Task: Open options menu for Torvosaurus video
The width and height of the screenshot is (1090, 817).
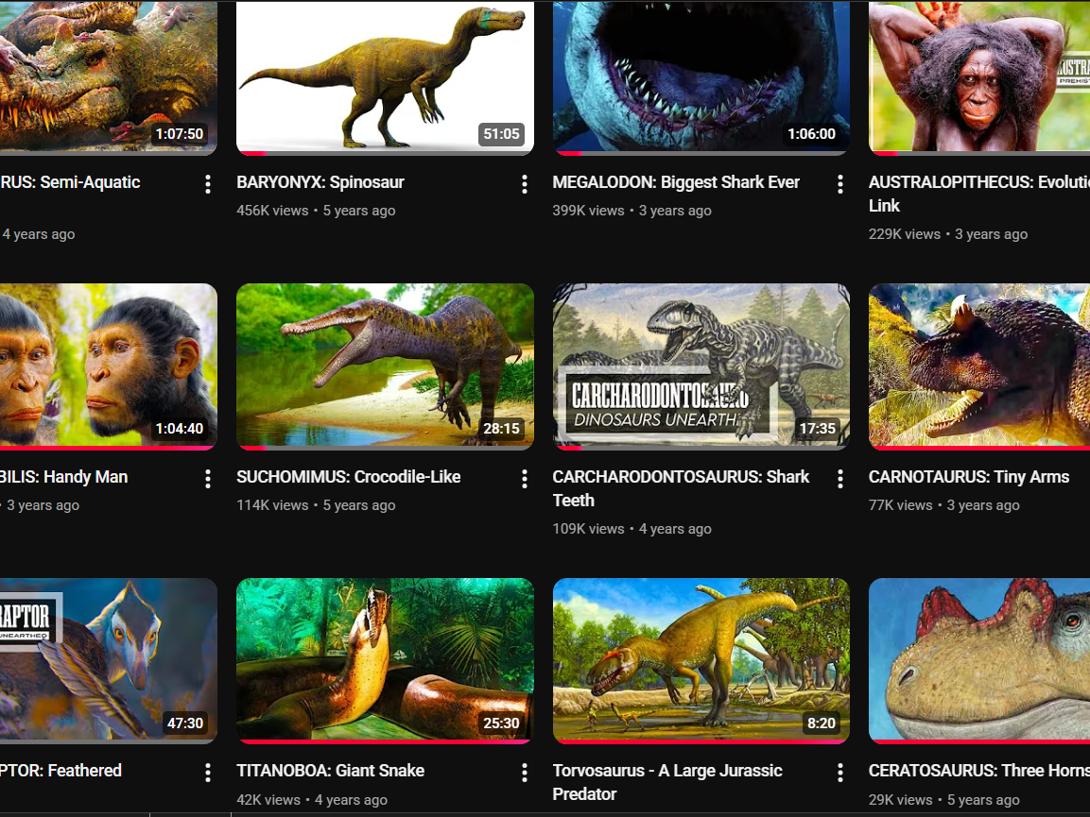Action: [840, 773]
